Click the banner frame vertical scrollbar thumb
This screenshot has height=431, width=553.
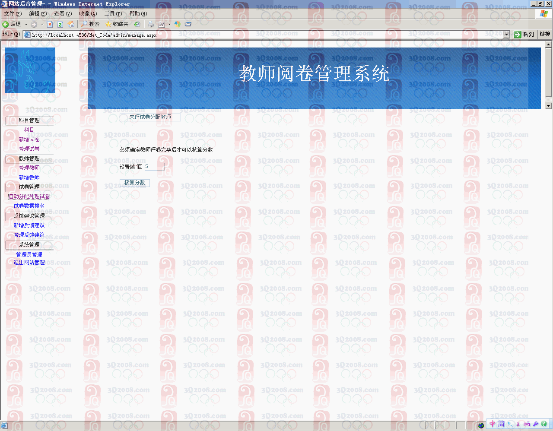(549, 72)
